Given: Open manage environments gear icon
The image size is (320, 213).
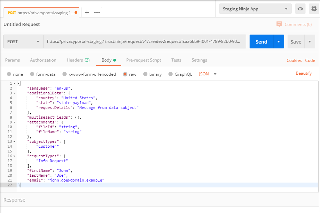Looking at the screenshot, I should (x=314, y=9).
